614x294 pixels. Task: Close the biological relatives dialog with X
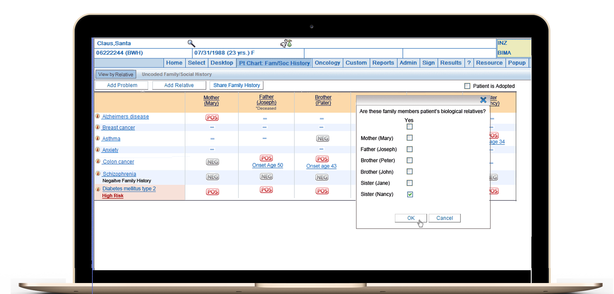(x=483, y=100)
